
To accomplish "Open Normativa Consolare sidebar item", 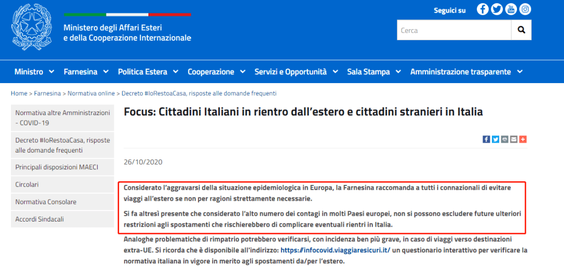I will pyautogui.click(x=46, y=202).
